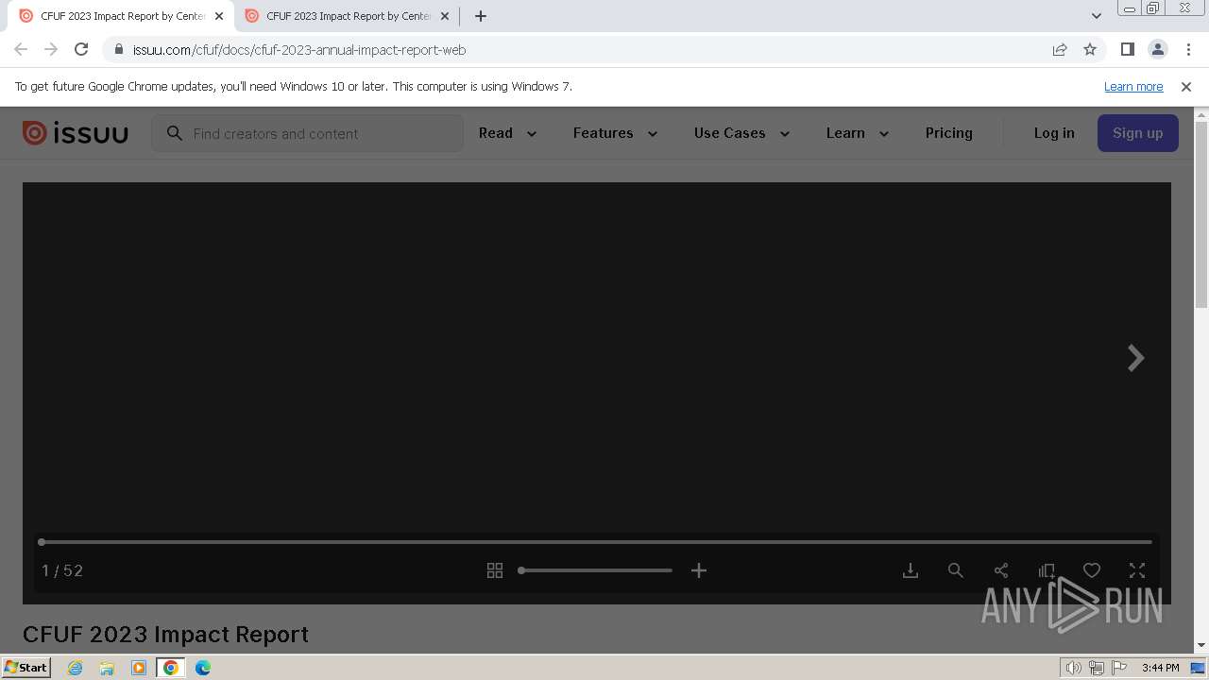View site information padlock

[119, 49]
